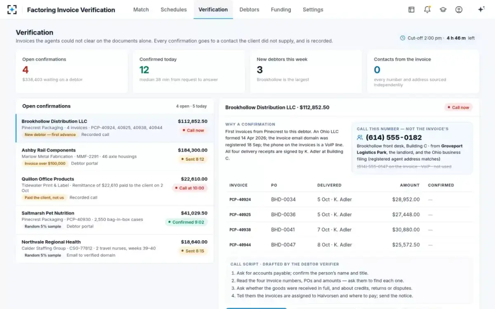
Task: Open the Funding tab
Action: pyautogui.click(x=281, y=9)
